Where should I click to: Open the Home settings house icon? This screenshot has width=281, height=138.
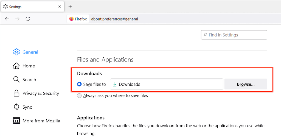[16, 66]
